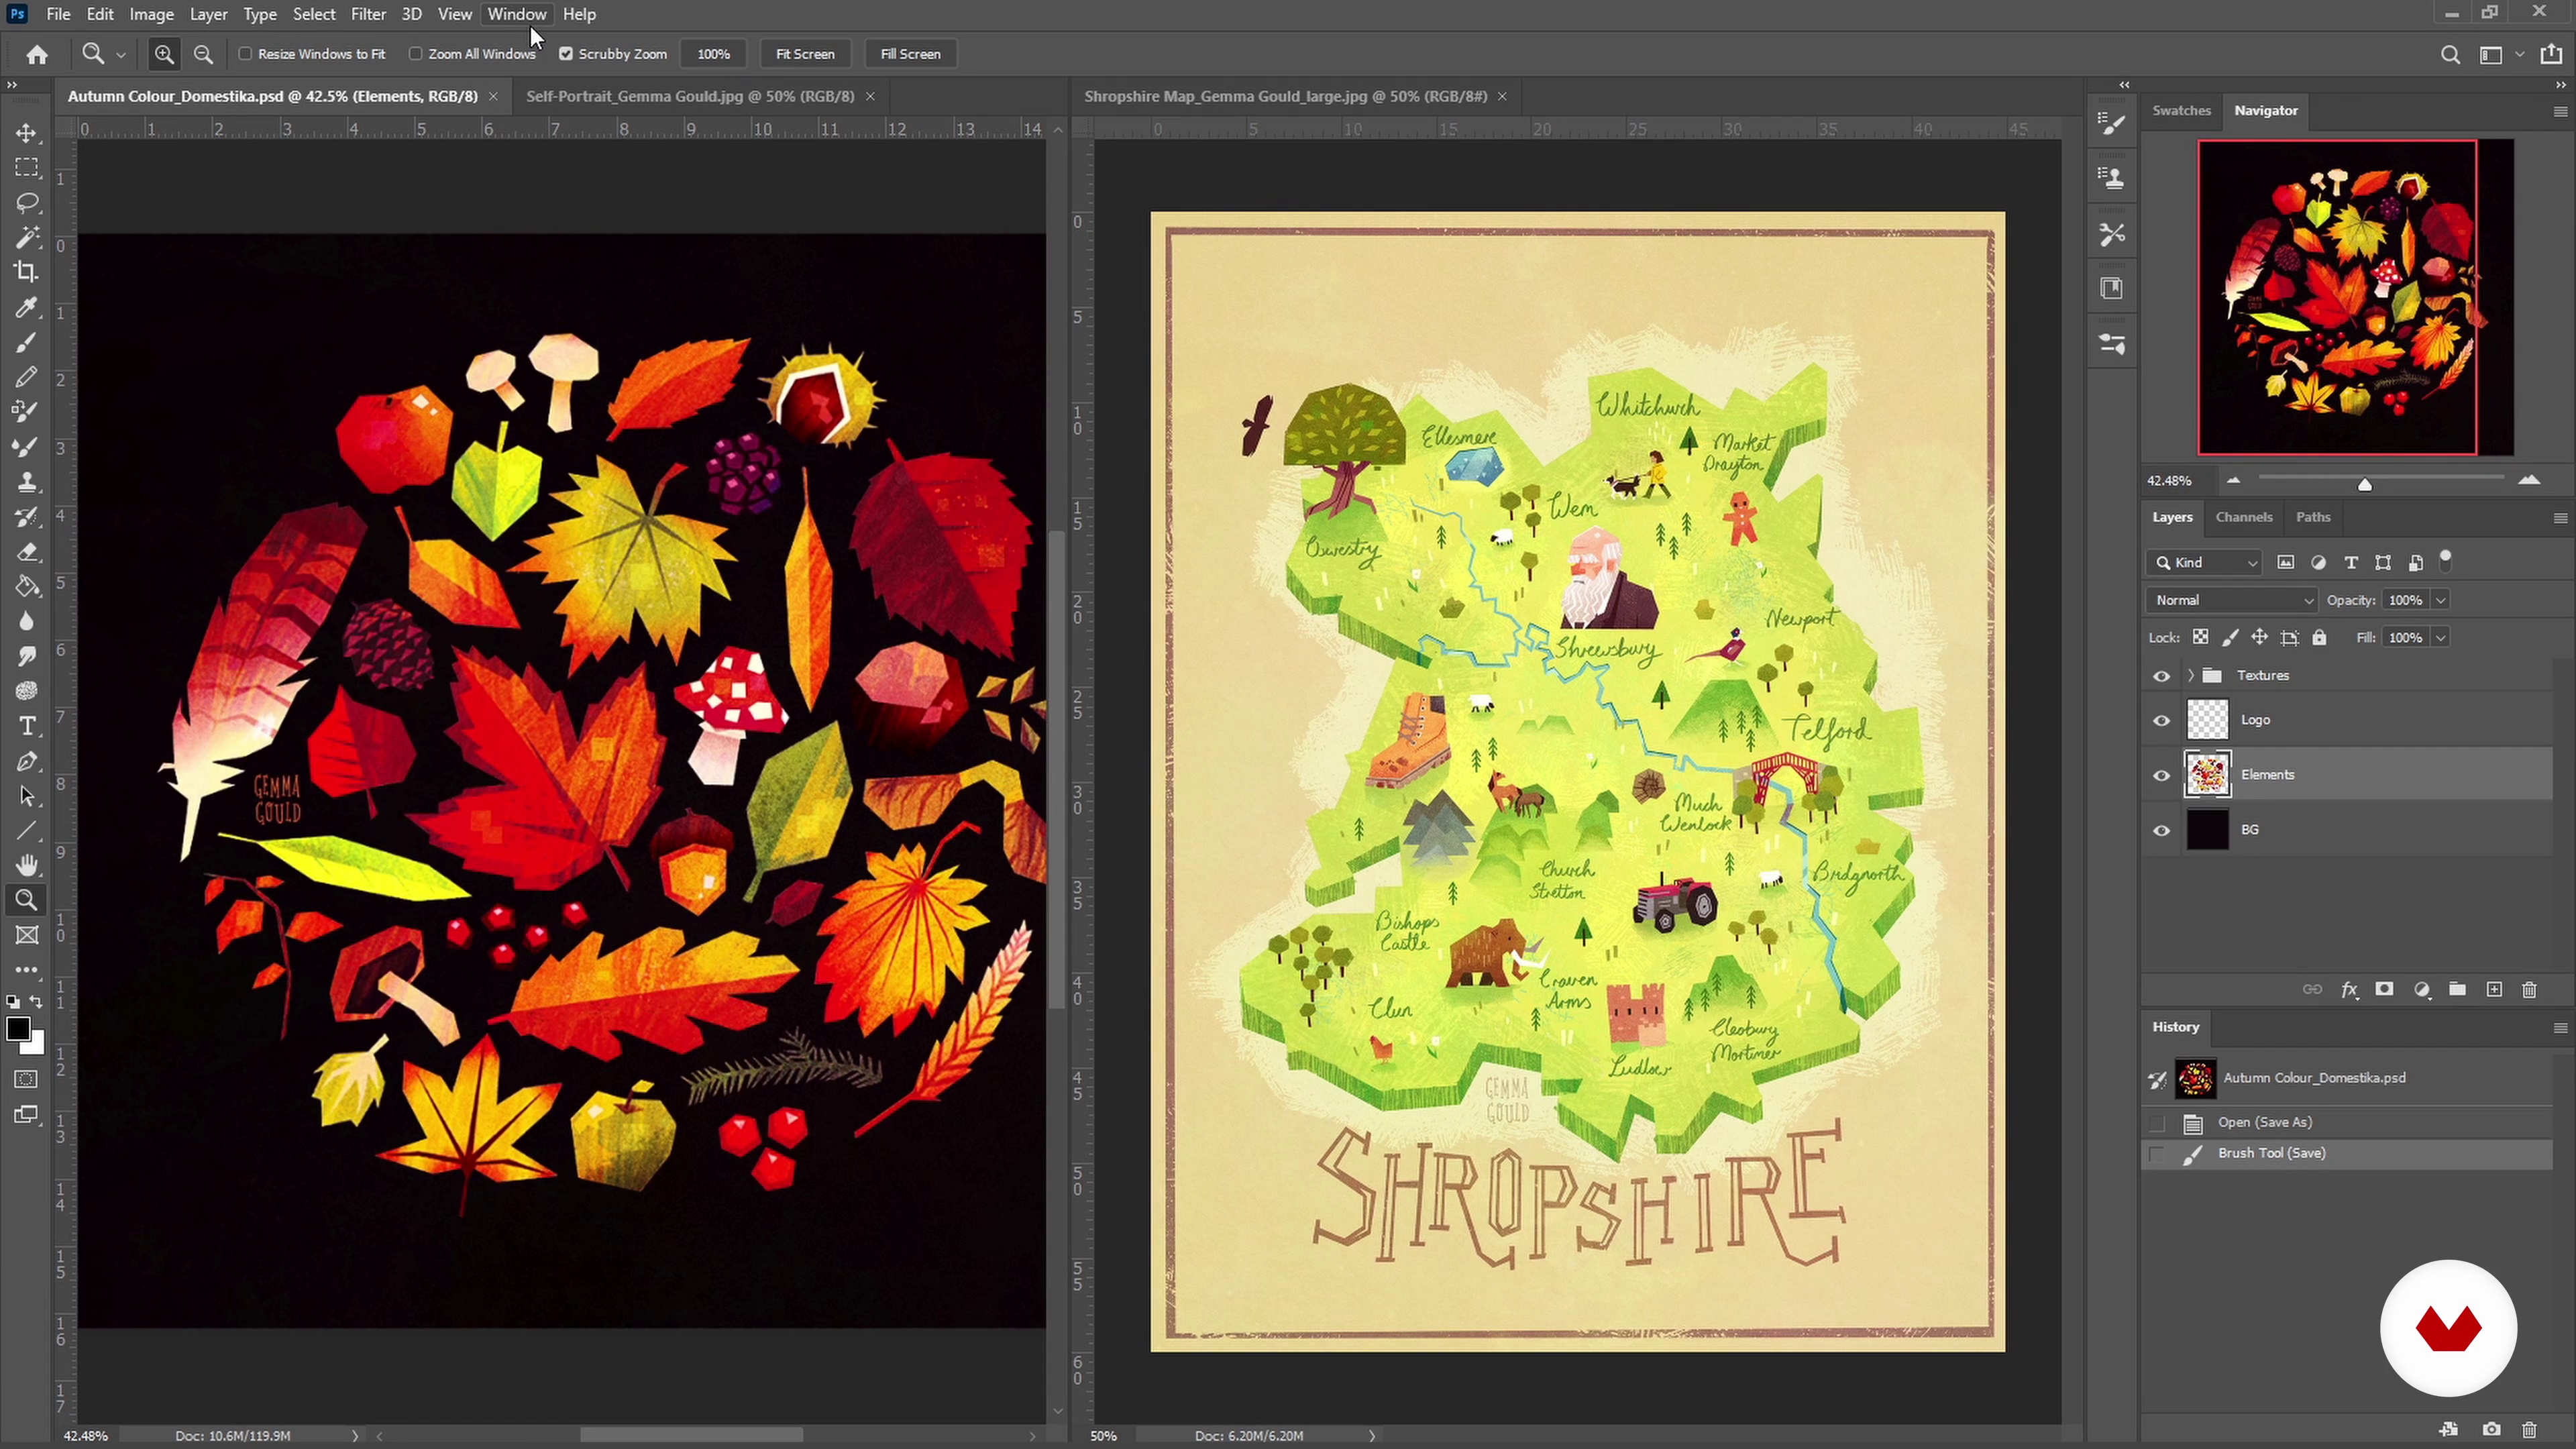Go to Home screen icon
Viewport: 2576px width, 1449px height.
37,54
